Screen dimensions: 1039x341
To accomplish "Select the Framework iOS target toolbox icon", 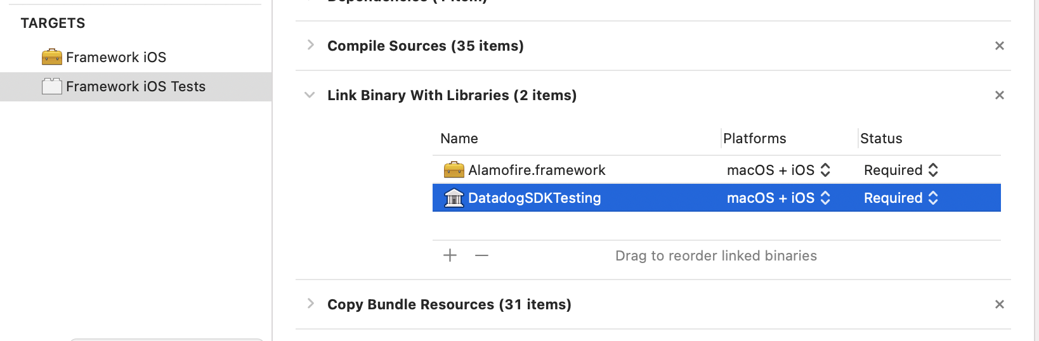I will 52,57.
